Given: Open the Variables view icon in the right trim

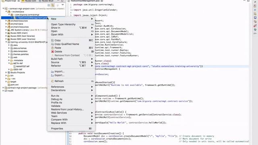Looking at the screenshot, I should point(255,33).
